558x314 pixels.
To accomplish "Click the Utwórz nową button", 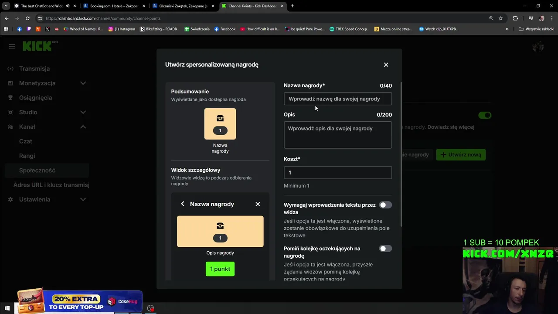I will tap(461, 154).
